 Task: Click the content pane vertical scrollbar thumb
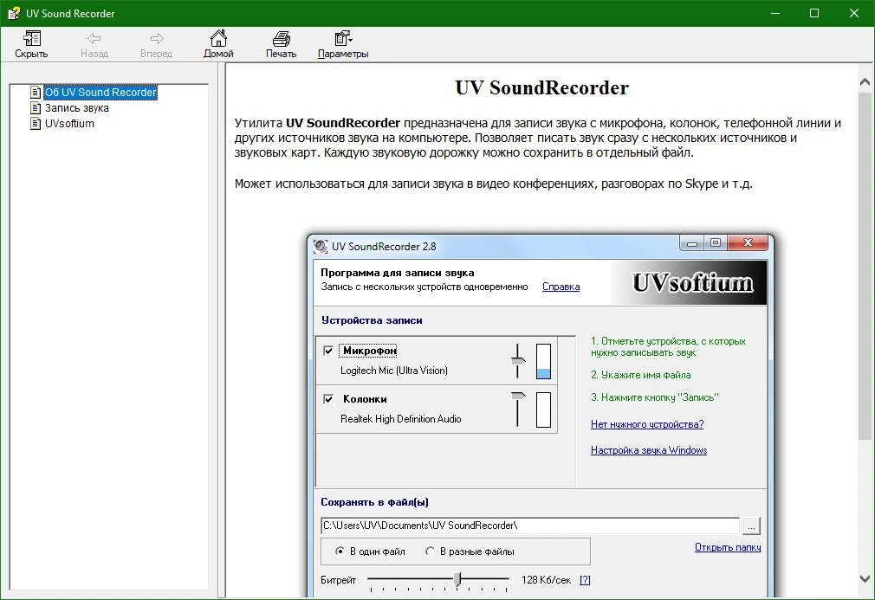click(x=865, y=267)
